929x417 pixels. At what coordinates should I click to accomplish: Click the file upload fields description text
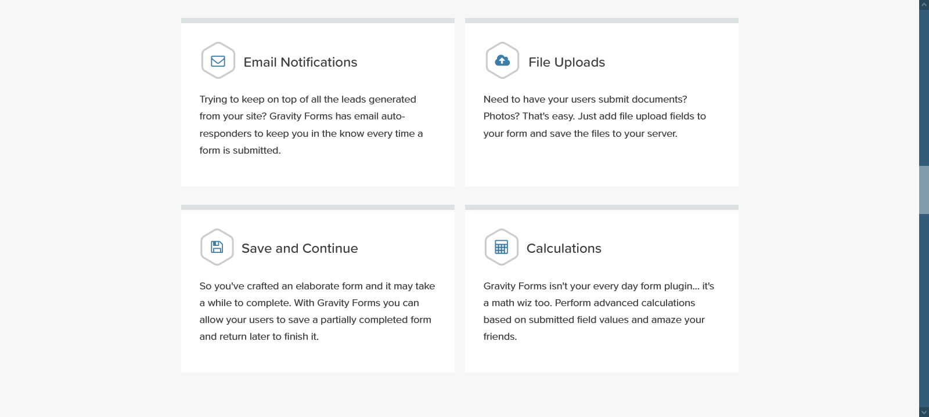click(595, 116)
